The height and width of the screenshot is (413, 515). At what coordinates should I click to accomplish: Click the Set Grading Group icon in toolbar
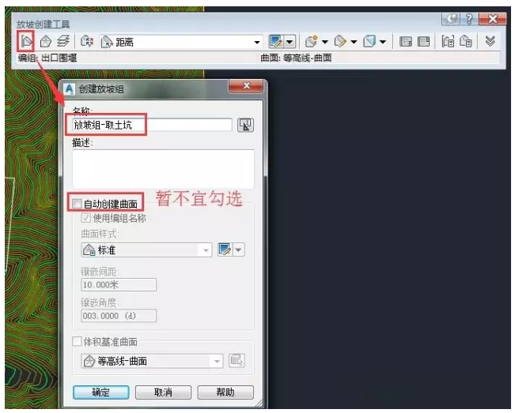point(26,41)
